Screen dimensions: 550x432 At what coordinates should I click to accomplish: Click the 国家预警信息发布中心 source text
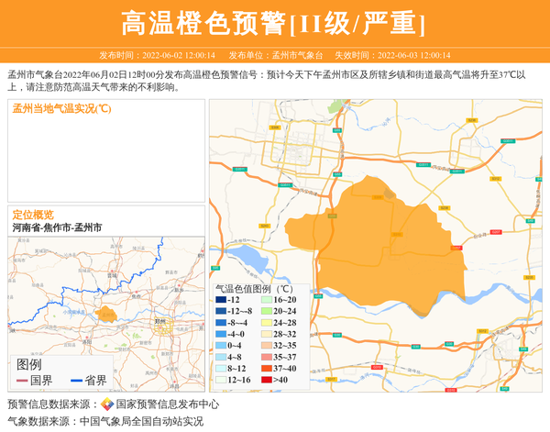tap(168, 404)
